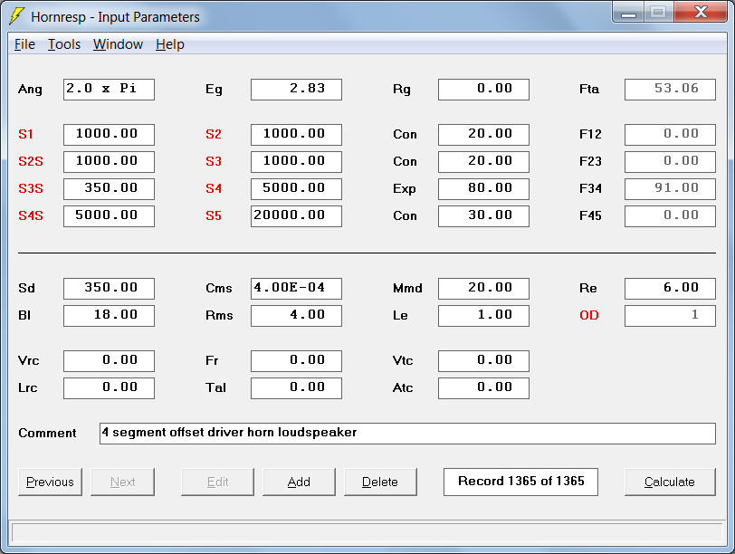Click the F34 field showing 91.00
Image resolution: width=735 pixels, height=554 pixels.
[x=671, y=189]
